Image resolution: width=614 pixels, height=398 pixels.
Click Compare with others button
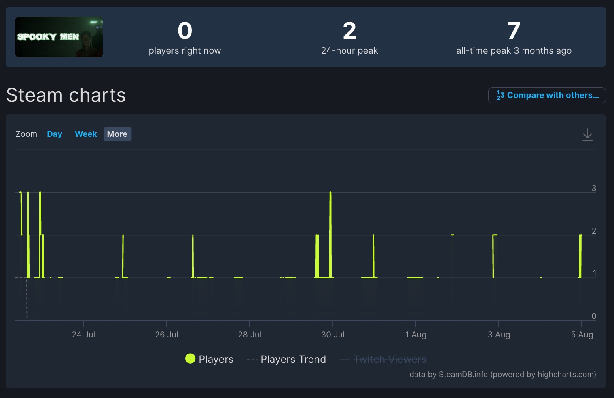click(x=547, y=95)
